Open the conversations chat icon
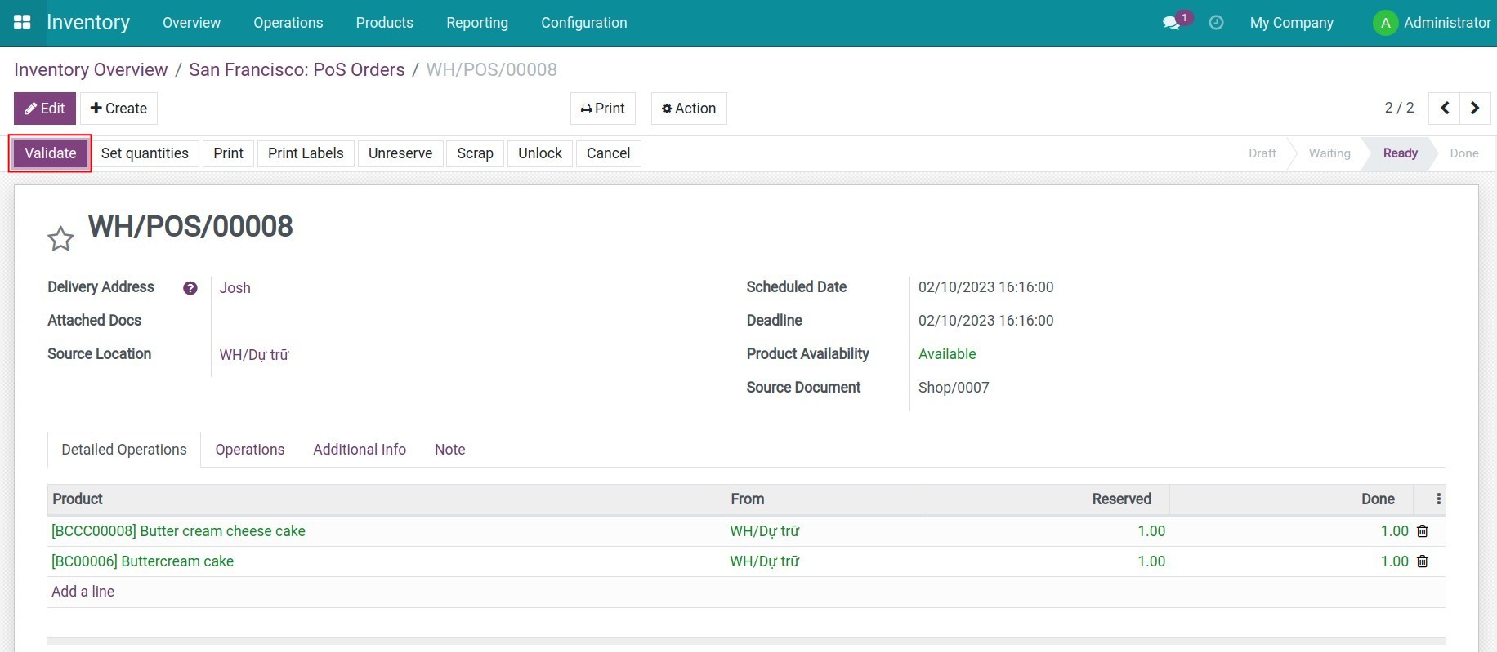Screen dimensions: 1497x652 (x=1172, y=23)
